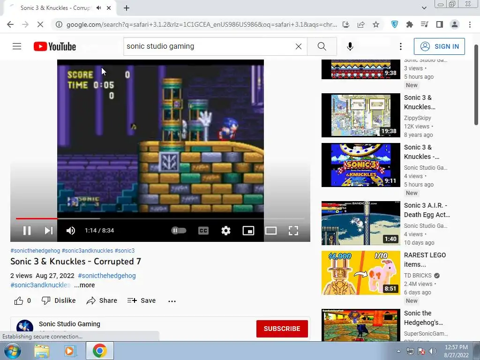Viewport: 480px width, 360px height.
Task: Share this page icon in address bar
Action: [361, 24]
